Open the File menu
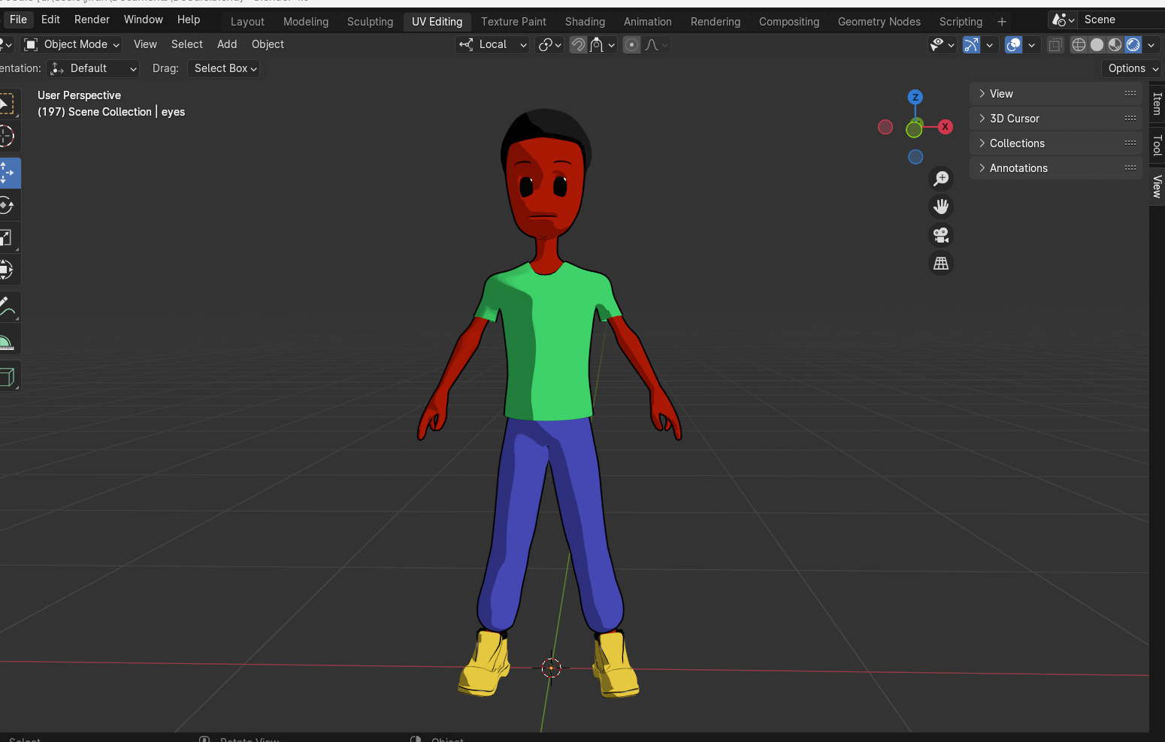 coord(18,20)
